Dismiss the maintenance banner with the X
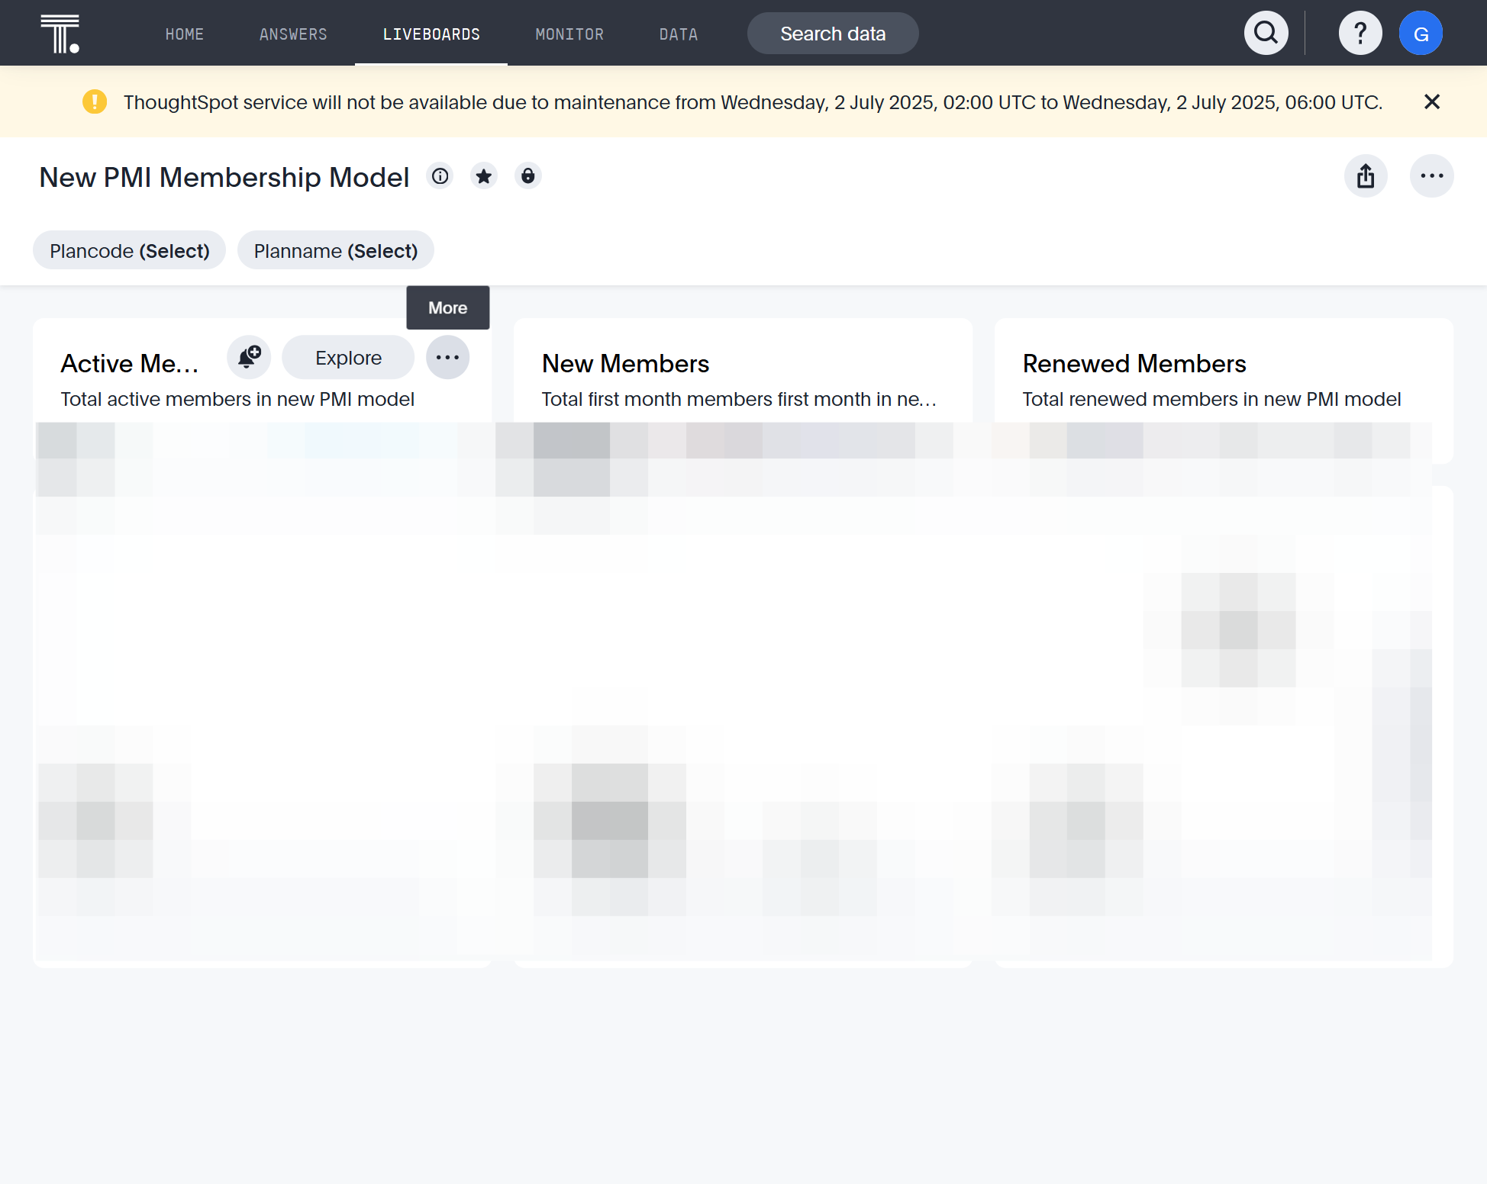 point(1432,101)
